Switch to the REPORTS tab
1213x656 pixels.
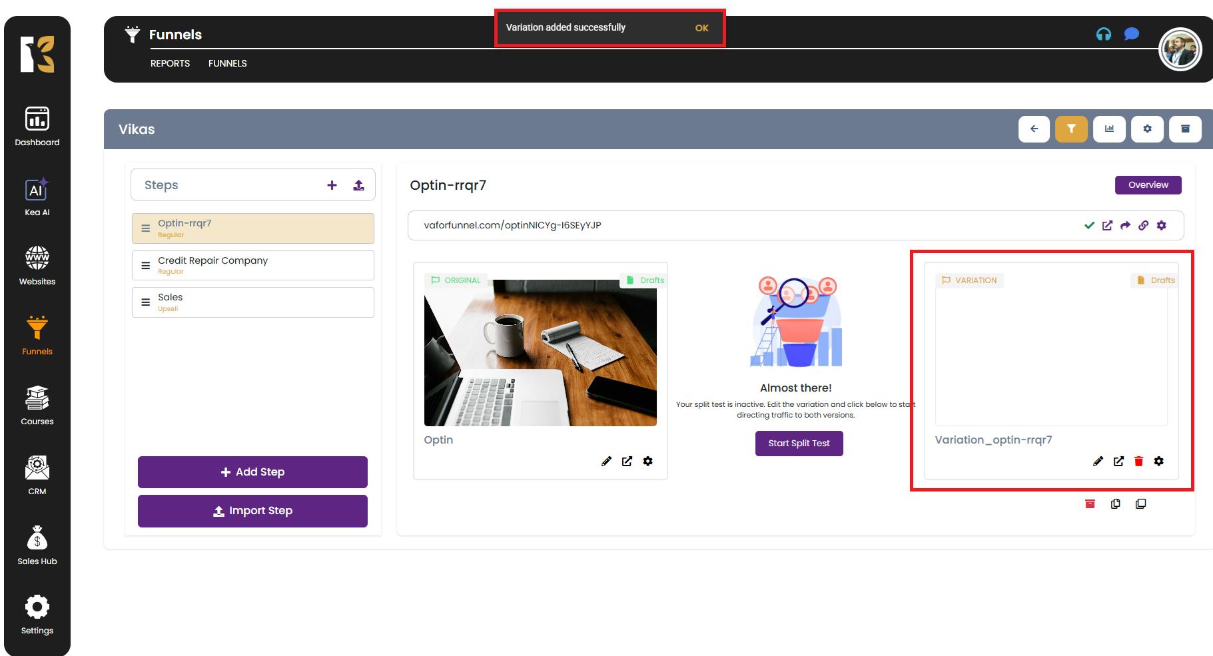point(170,63)
